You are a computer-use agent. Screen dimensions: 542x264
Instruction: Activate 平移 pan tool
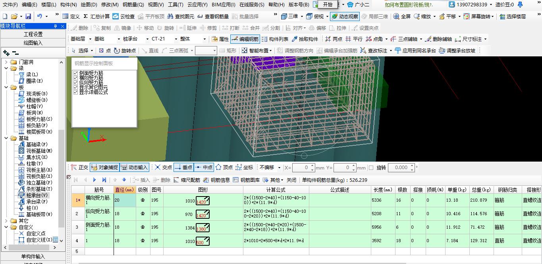pos(447,16)
